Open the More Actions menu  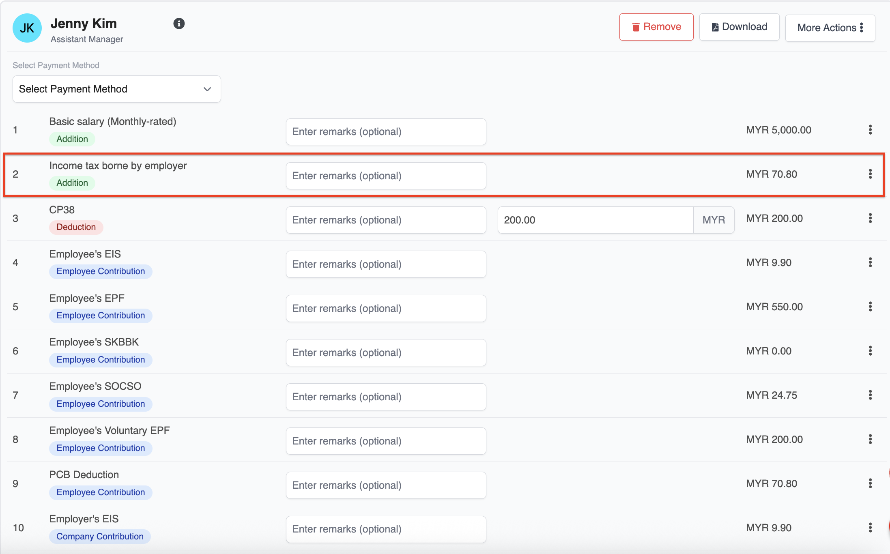pyautogui.click(x=830, y=28)
